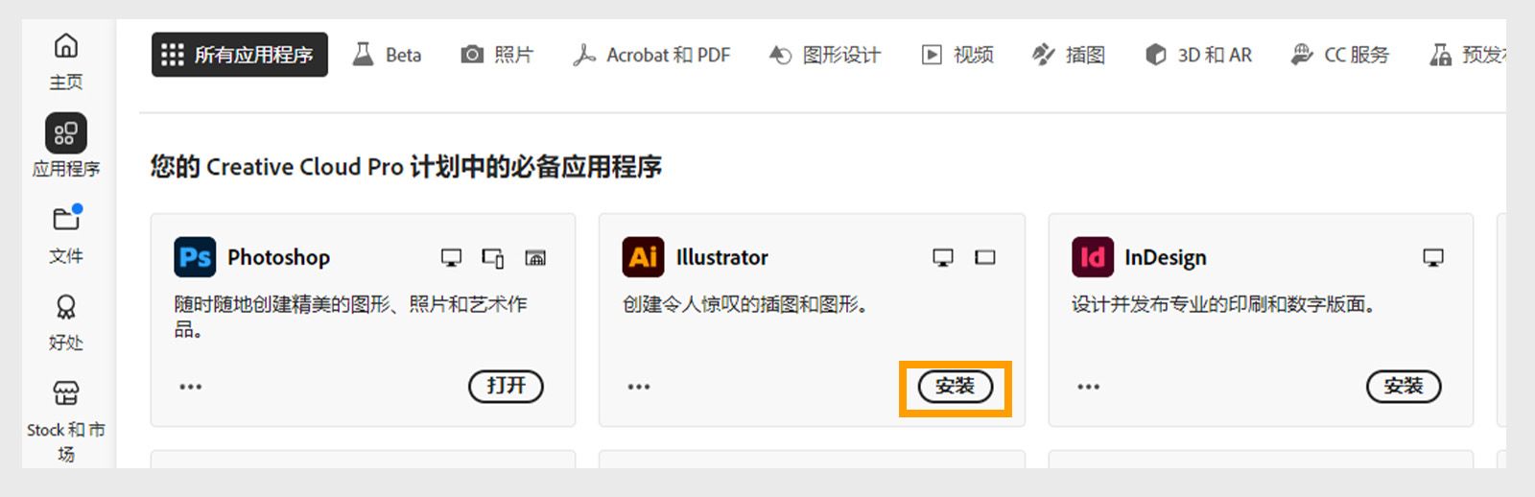Click the Illustrator app name text
This screenshot has width=1535, height=497.
coord(722,257)
